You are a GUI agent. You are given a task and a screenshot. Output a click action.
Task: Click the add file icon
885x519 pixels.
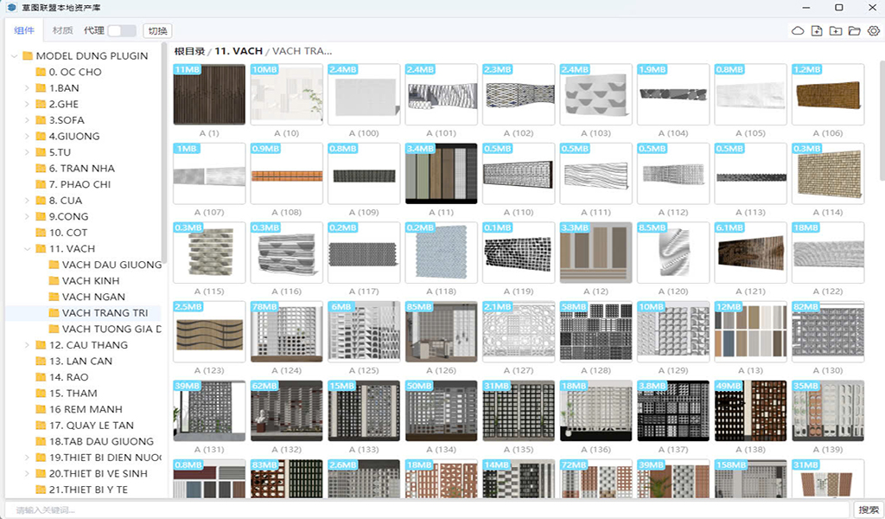coord(817,31)
